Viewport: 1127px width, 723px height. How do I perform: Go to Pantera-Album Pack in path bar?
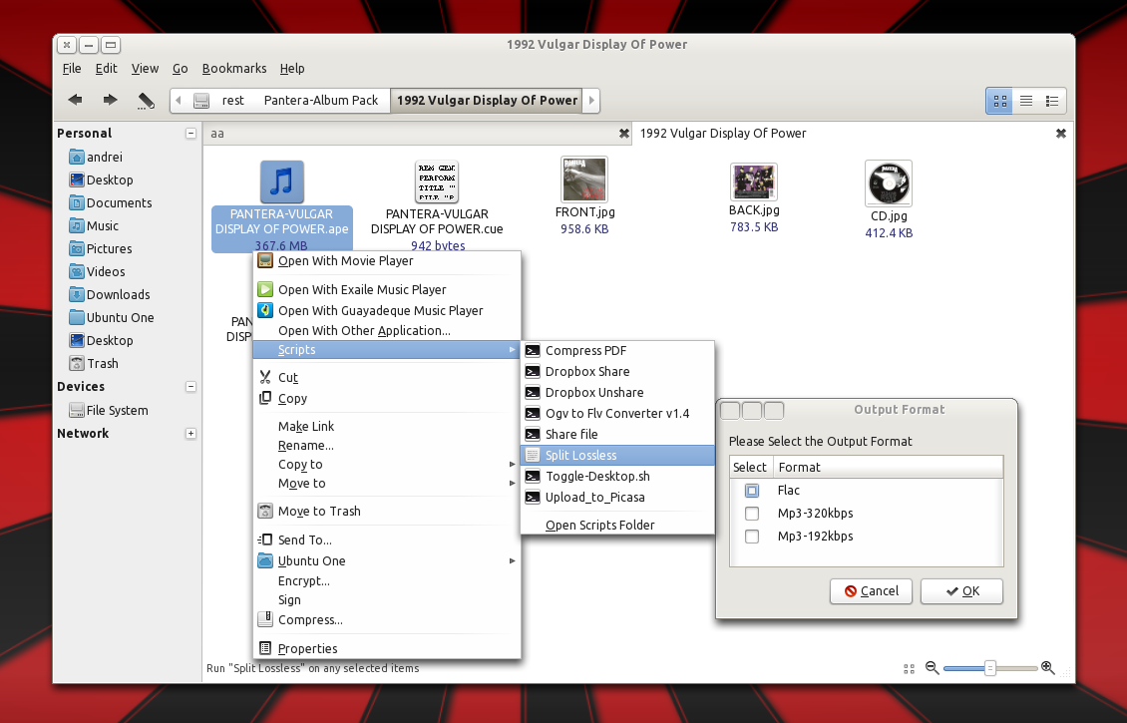tap(320, 101)
